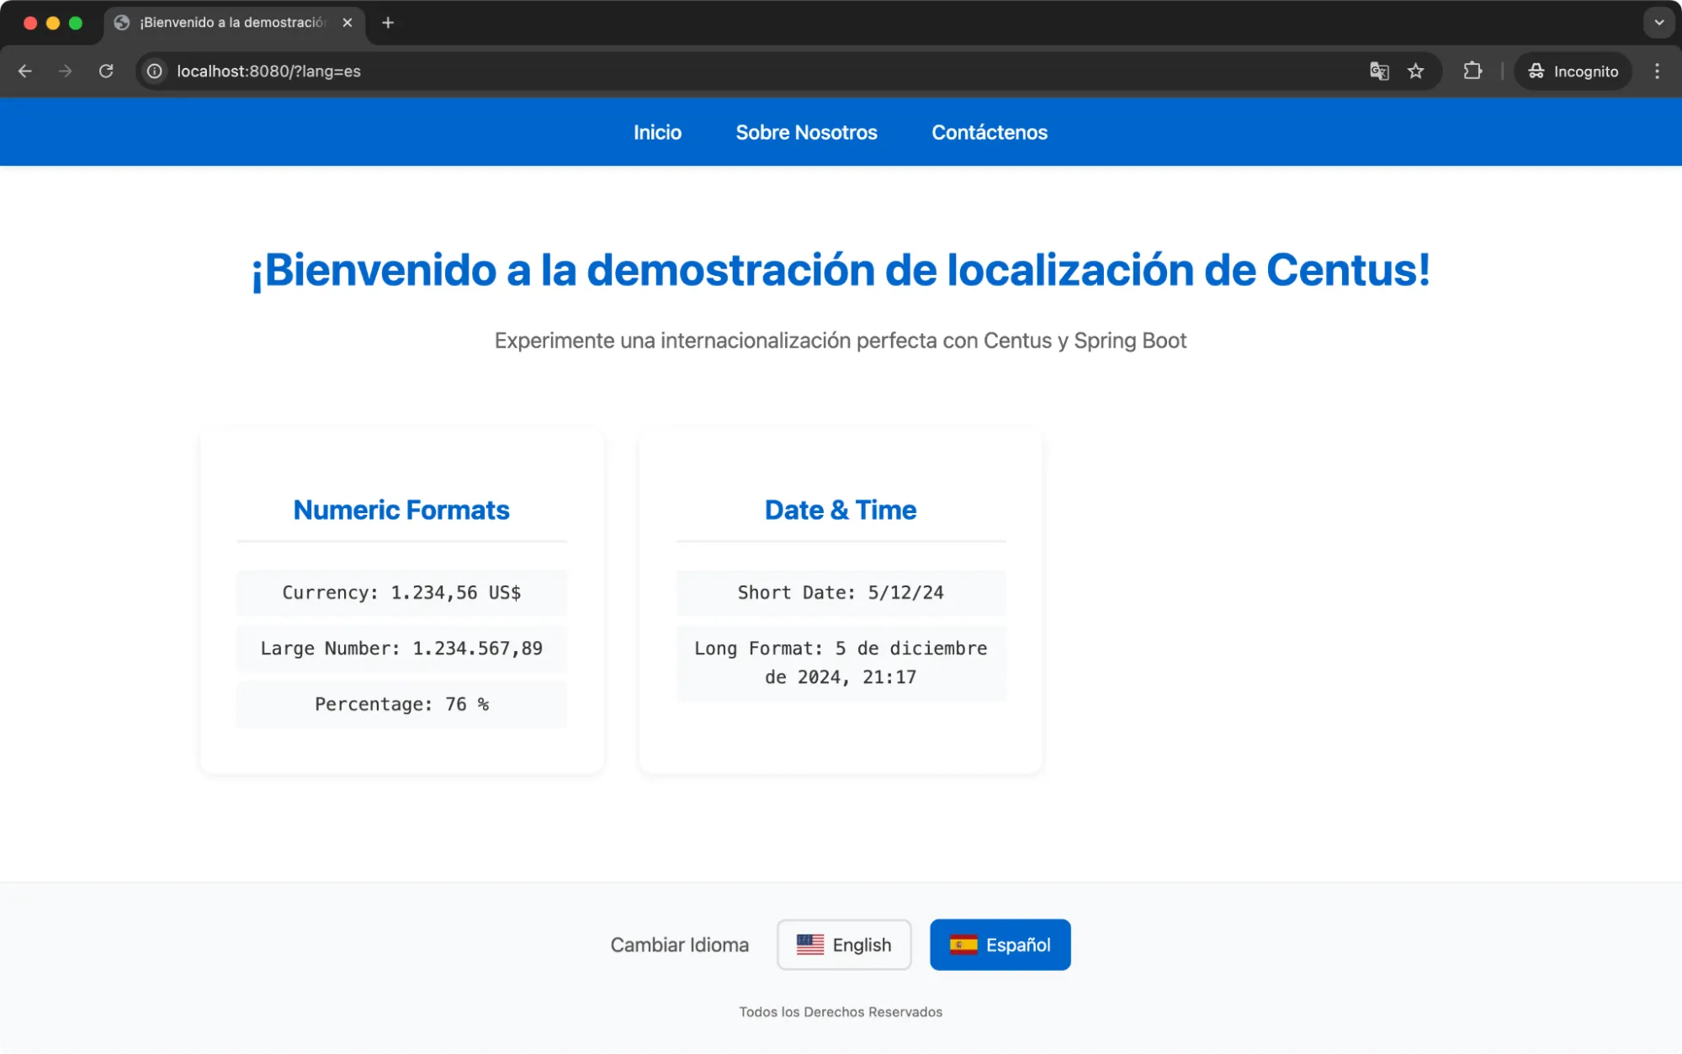Click the US flag on the English button
The height and width of the screenshot is (1054, 1682).
click(x=809, y=944)
